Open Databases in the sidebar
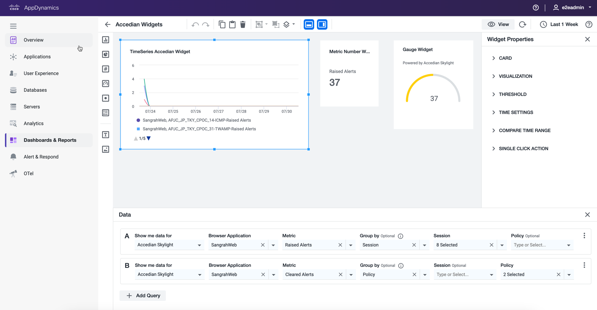This screenshot has width=597, height=310. click(49, 90)
